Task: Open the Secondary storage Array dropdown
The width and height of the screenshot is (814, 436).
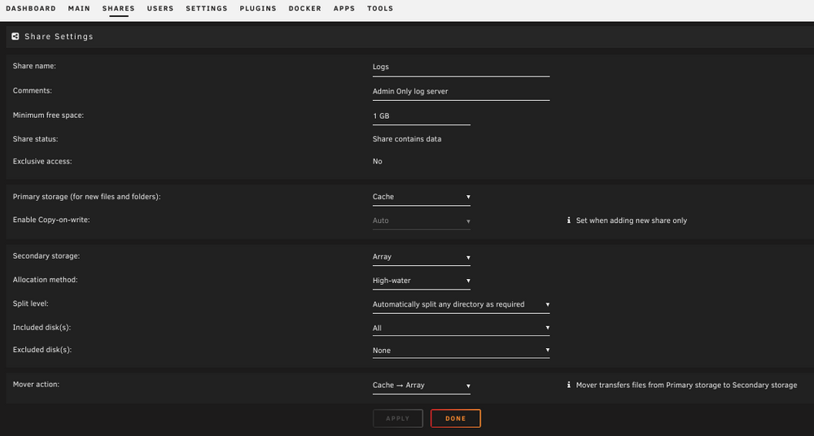Action: [422, 257]
